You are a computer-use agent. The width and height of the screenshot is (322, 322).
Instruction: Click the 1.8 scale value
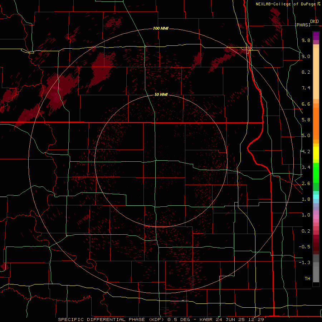306,199
